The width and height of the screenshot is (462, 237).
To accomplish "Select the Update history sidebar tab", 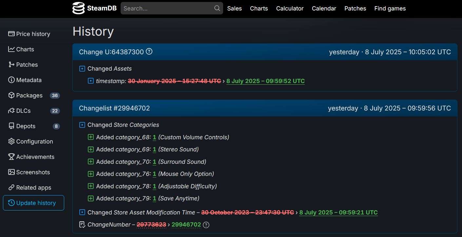I will 33,203.
